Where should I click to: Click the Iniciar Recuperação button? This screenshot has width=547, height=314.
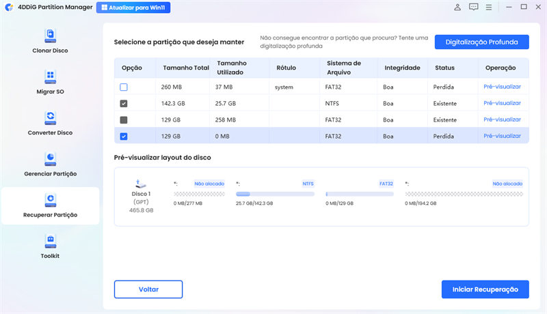point(485,289)
